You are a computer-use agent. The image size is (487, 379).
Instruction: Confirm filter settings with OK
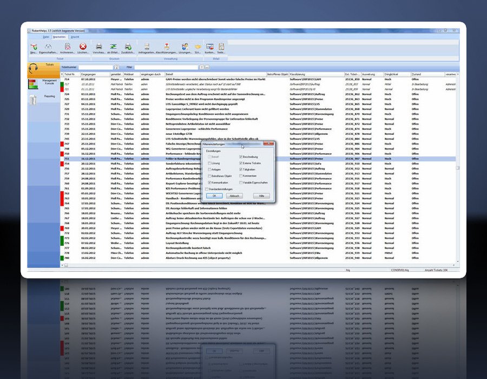[x=214, y=196]
